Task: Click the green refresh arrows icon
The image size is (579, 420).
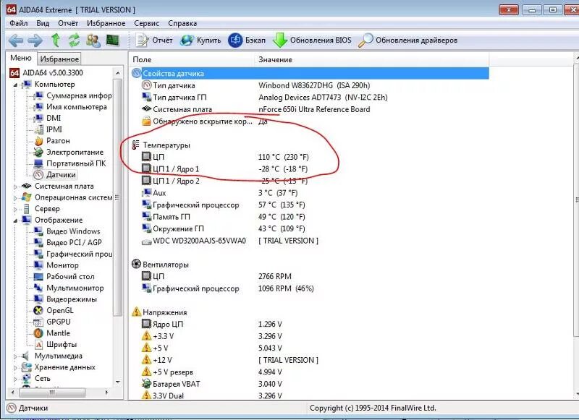Action: [75, 40]
